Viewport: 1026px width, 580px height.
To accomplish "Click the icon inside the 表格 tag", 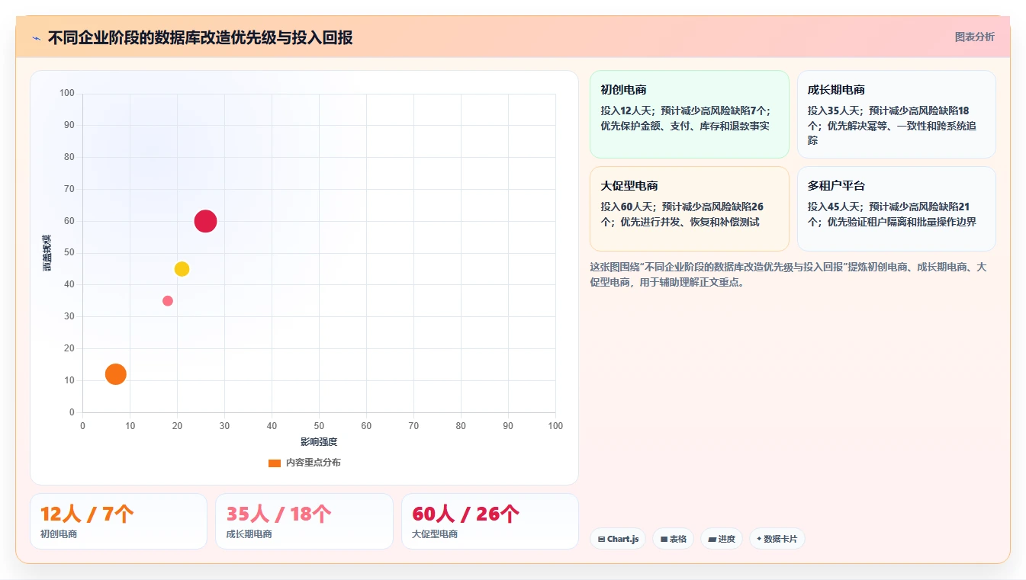I will pos(664,539).
